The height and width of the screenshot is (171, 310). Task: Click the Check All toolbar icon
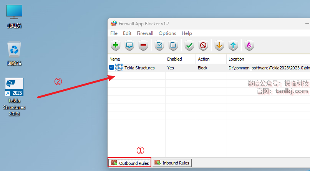pyautogui.click(x=159, y=45)
